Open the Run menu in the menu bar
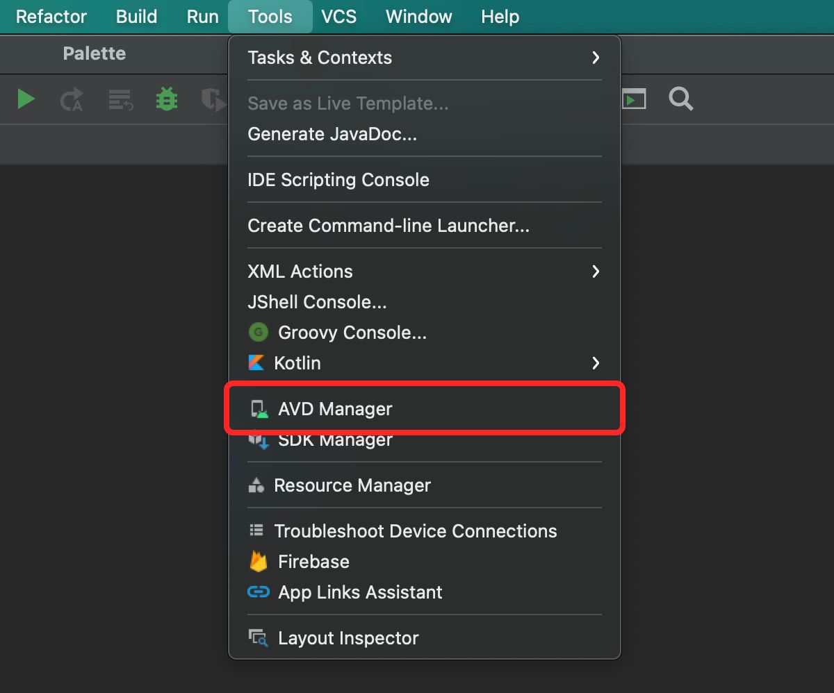The image size is (834, 693). pos(202,17)
